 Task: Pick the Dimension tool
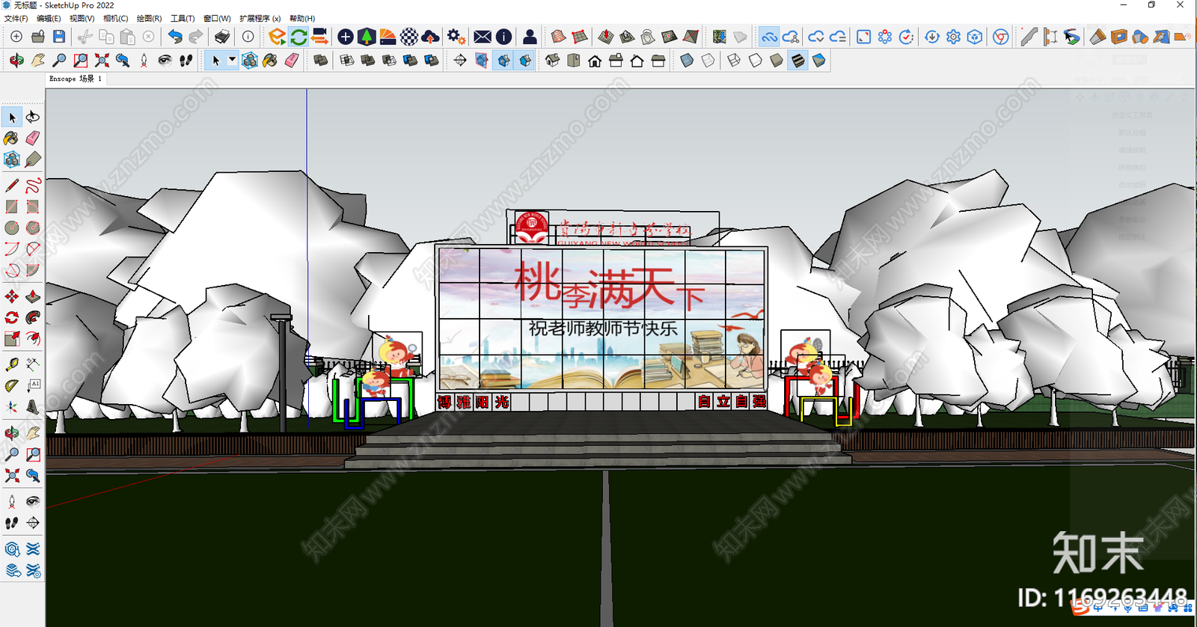pyautogui.click(x=33, y=364)
